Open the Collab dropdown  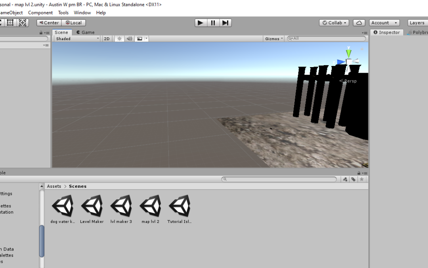334,23
